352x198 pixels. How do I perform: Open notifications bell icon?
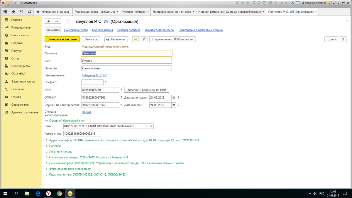(x=30, y=12)
